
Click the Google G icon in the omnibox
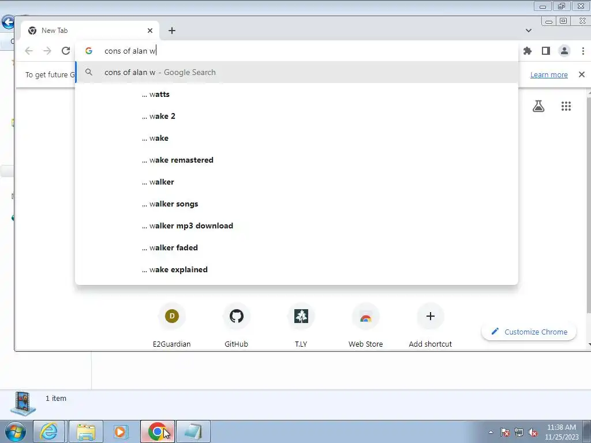tap(88, 51)
